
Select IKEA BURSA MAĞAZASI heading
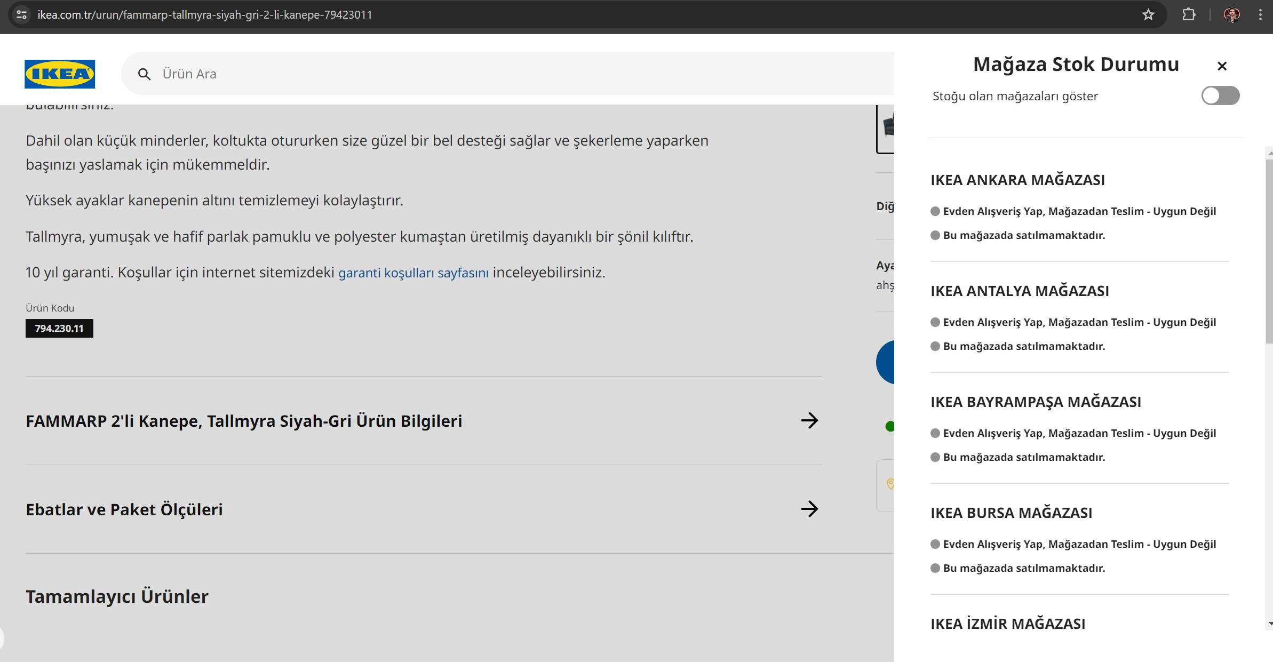click(x=1011, y=513)
